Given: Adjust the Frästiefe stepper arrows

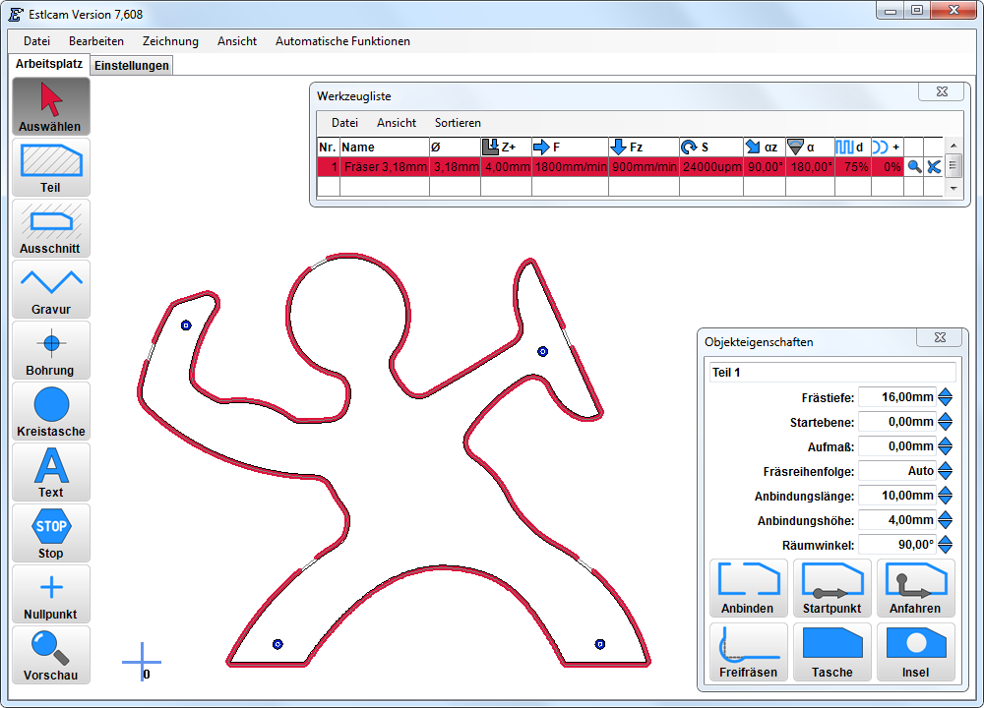Looking at the screenshot, I should [946, 397].
